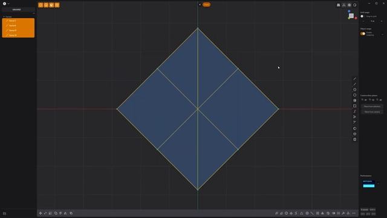This screenshot has height=218, width=387.
Task: Click the Scale tool in bottom-left toolbar
Action: coord(50,213)
